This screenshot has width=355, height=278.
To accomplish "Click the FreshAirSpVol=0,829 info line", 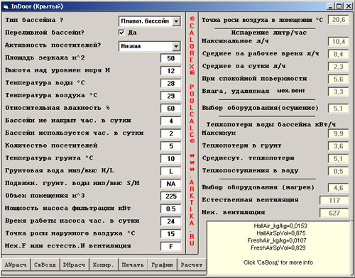I will pyautogui.click(x=278, y=248).
